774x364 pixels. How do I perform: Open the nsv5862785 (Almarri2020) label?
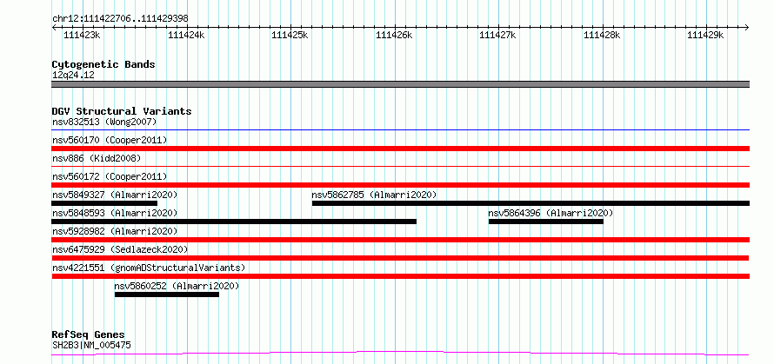coord(374,195)
